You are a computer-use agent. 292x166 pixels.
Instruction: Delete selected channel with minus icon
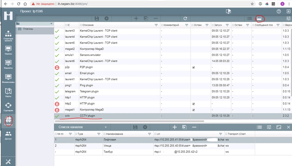194,127
